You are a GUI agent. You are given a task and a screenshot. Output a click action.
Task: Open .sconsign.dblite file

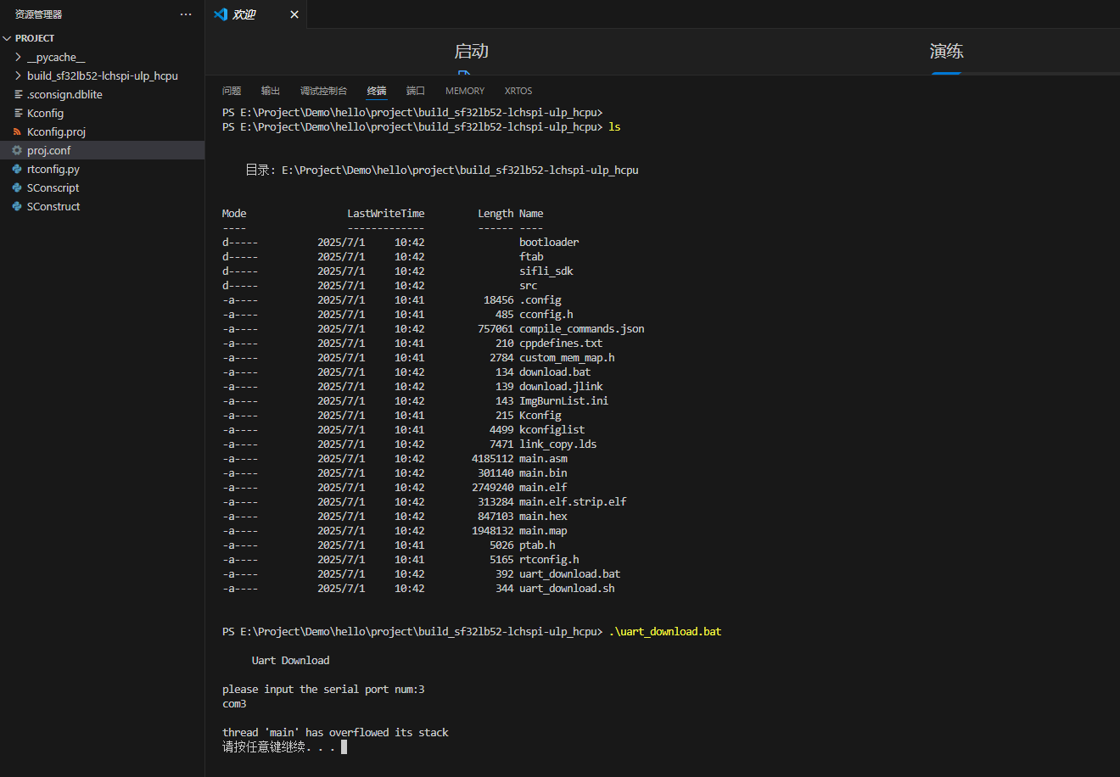tap(102, 94)
